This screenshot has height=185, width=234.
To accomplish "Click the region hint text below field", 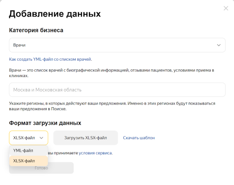I will 112,106.
